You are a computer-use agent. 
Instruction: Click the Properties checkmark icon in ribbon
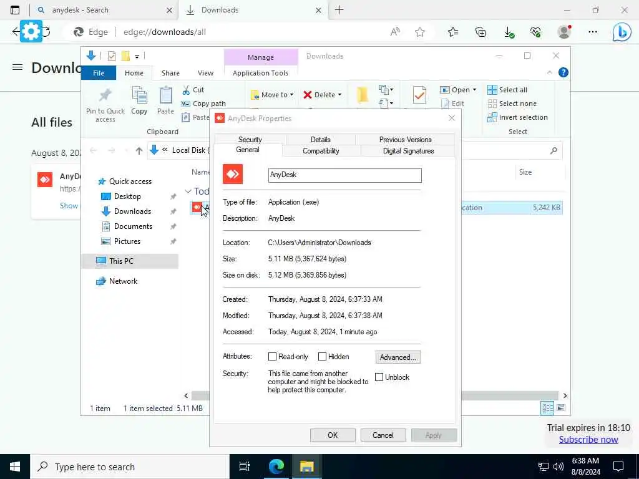click(x=419, y=95)
